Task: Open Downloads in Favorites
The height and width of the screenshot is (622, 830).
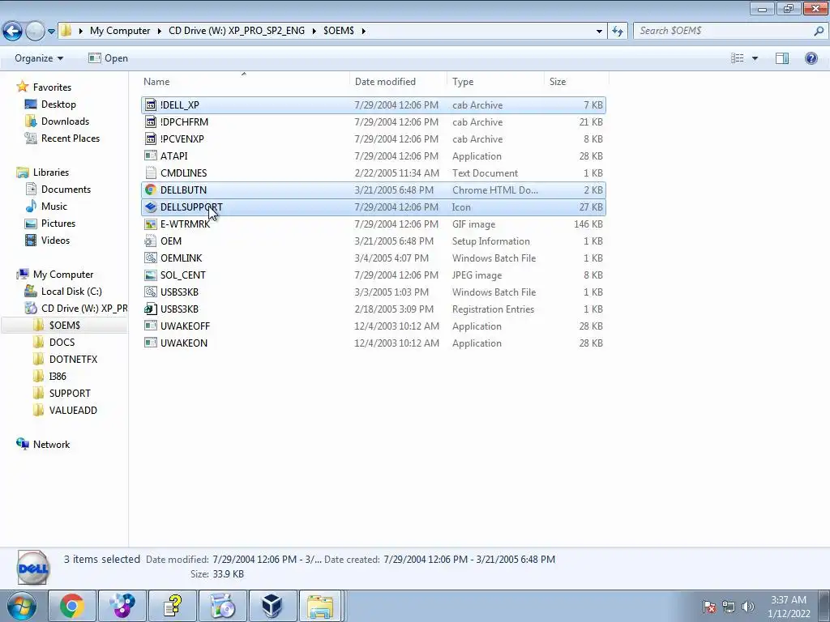Action: [x=65, y=121]
